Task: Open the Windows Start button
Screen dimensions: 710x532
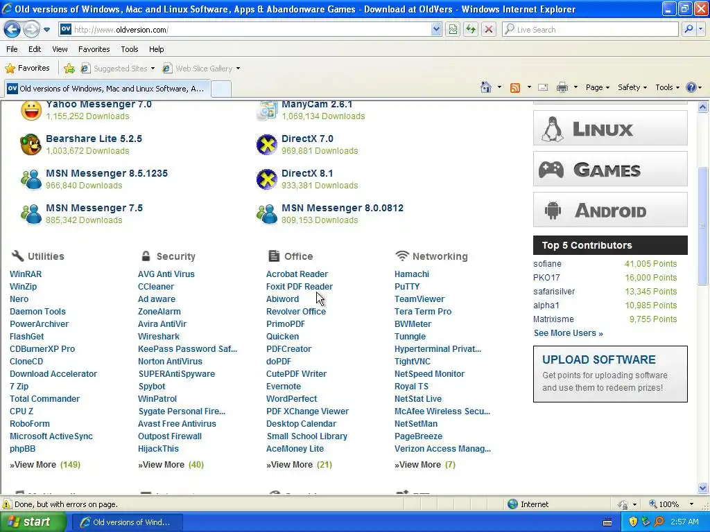Action: (x=33, y=522)
